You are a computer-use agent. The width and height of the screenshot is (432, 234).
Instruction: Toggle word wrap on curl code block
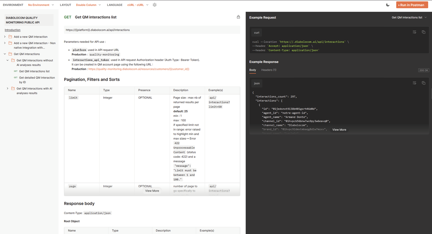coord(414,32)
